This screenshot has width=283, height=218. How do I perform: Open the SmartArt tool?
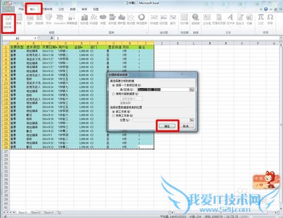tap(59, 20)
